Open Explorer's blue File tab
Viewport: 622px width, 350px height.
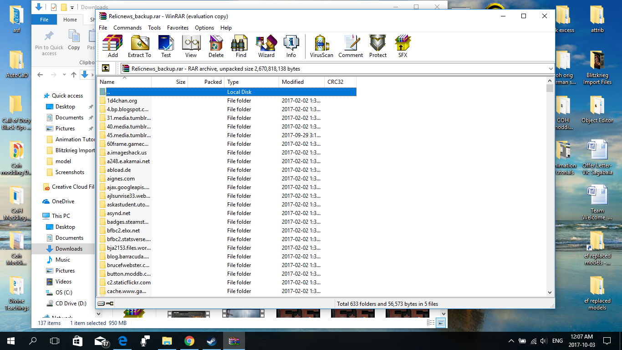click(44, 20)
